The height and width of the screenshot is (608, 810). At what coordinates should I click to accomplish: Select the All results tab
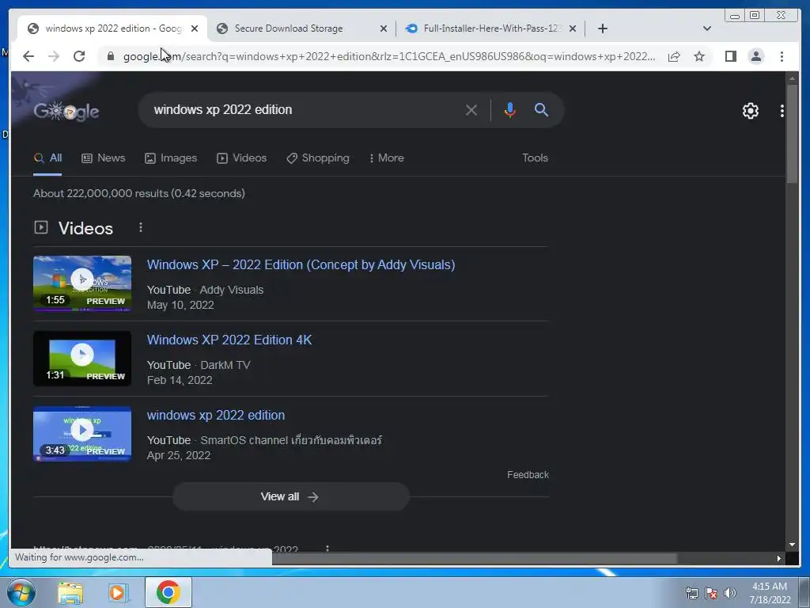[47, 158]
